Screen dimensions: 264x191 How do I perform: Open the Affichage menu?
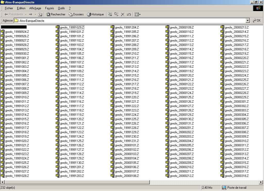click(35, 8)
